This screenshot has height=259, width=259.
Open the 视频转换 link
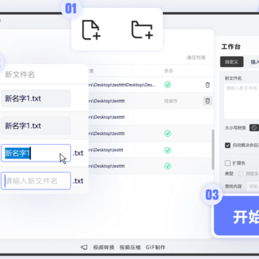104,247
